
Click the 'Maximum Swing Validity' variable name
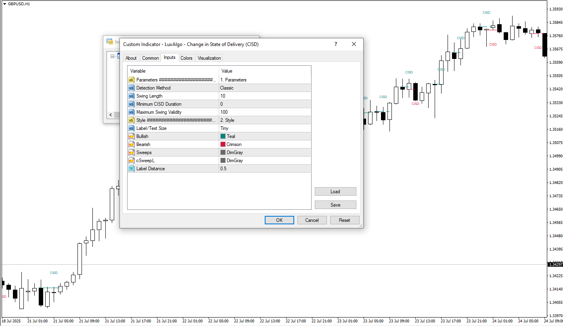coord(159,112)
